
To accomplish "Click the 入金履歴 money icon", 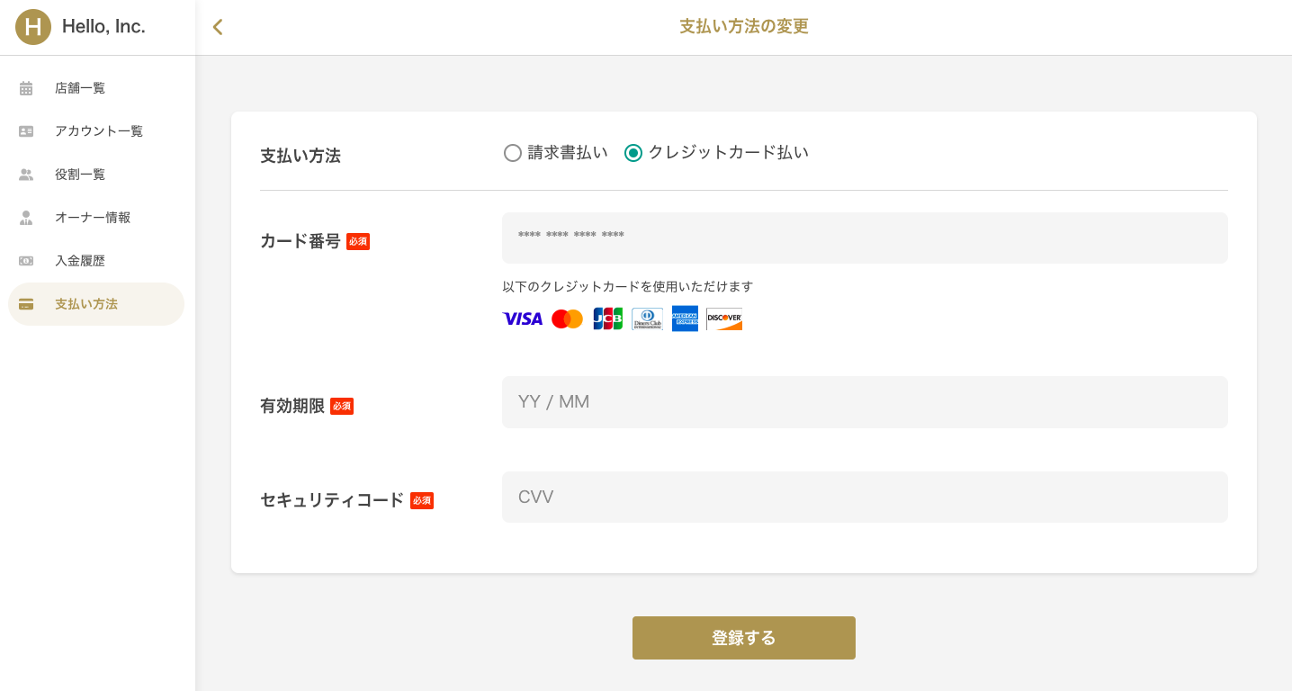I will tap(24, 260).
